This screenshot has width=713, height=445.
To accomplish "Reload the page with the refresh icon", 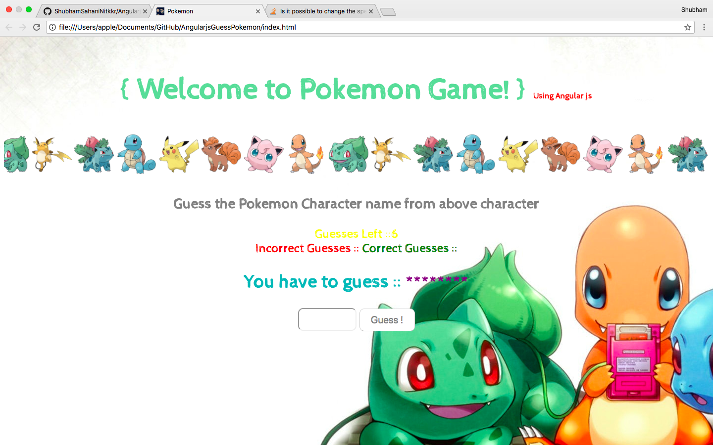I will (37, 27).
